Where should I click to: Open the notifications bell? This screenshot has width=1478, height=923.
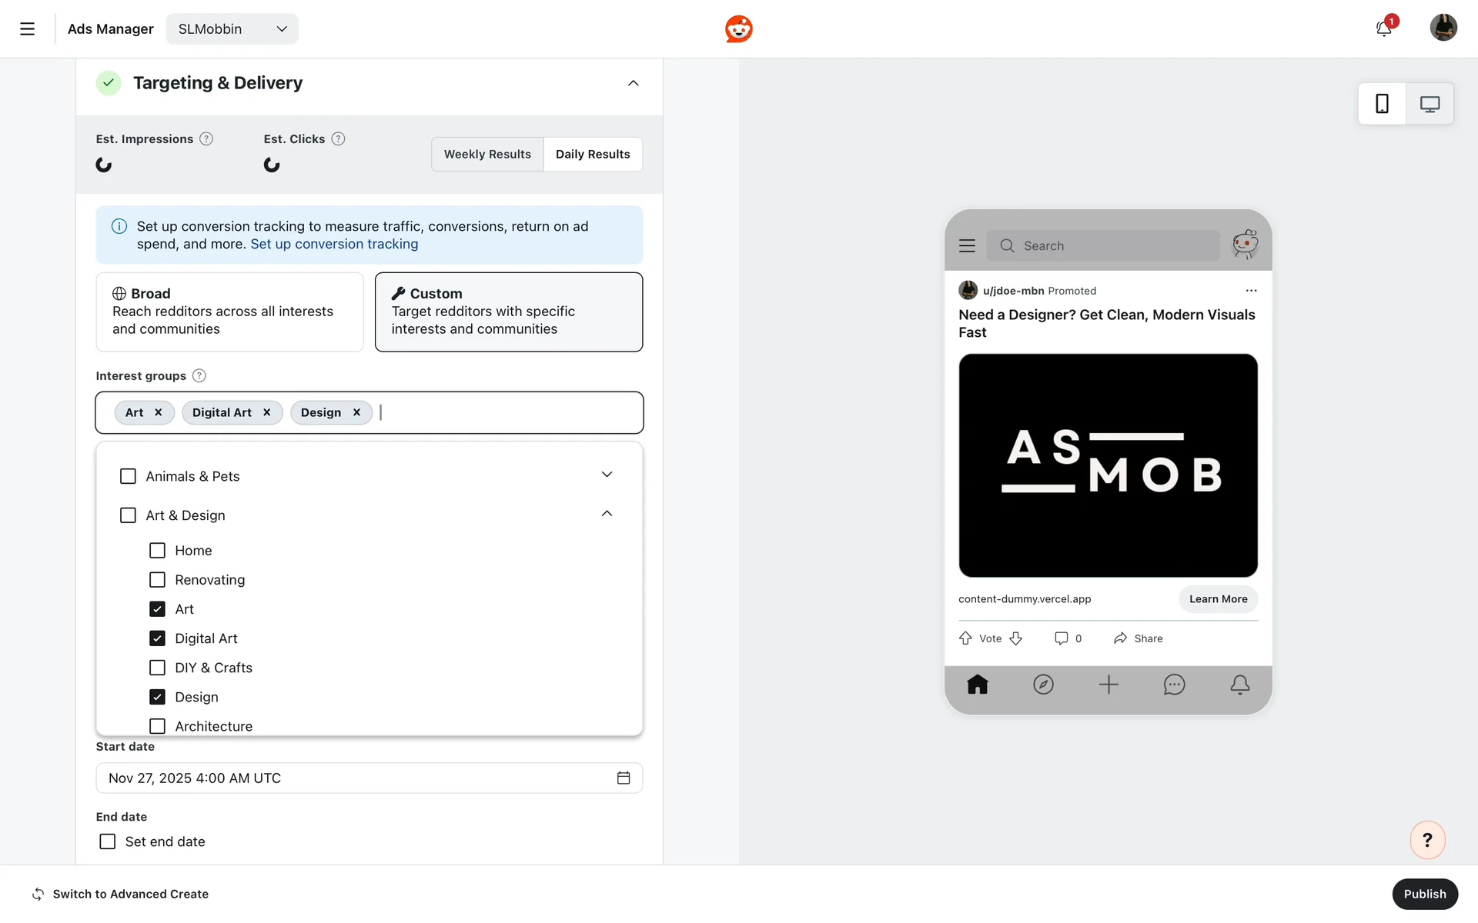[x=1383, y=29]
